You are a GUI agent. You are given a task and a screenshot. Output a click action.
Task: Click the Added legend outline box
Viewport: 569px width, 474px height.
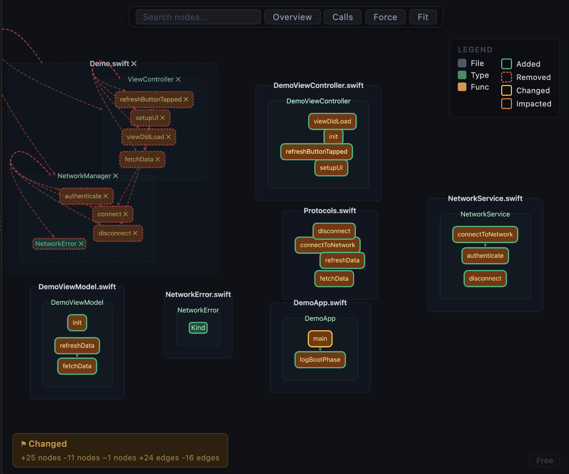click(507, 64)
